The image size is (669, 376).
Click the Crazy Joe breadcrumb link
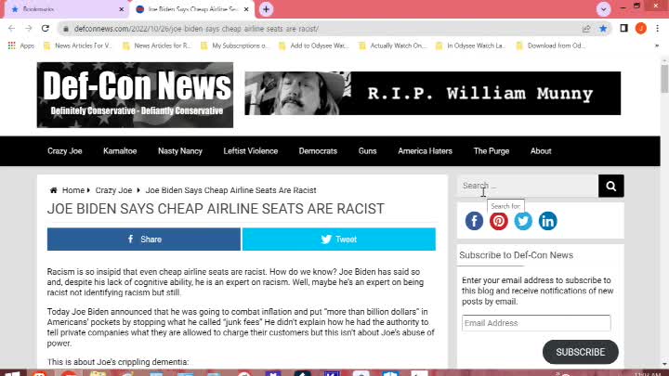click(113, 190)
